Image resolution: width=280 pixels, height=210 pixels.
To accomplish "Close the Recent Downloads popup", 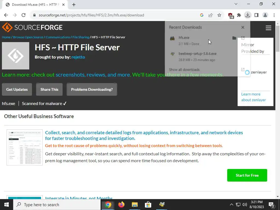I will coord(243,27).
